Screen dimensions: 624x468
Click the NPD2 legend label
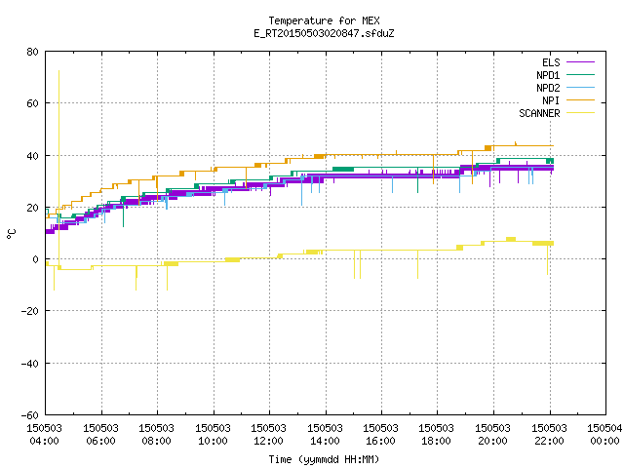548,88
